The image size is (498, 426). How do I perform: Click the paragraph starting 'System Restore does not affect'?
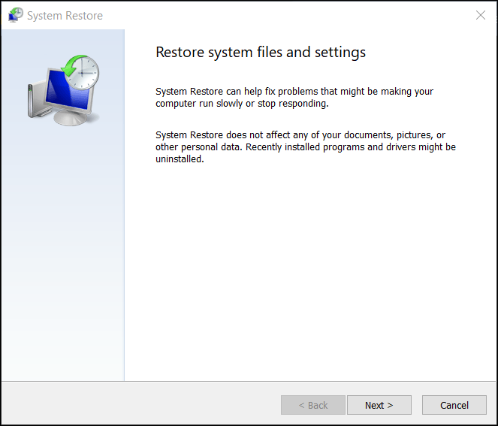(306, 147)
